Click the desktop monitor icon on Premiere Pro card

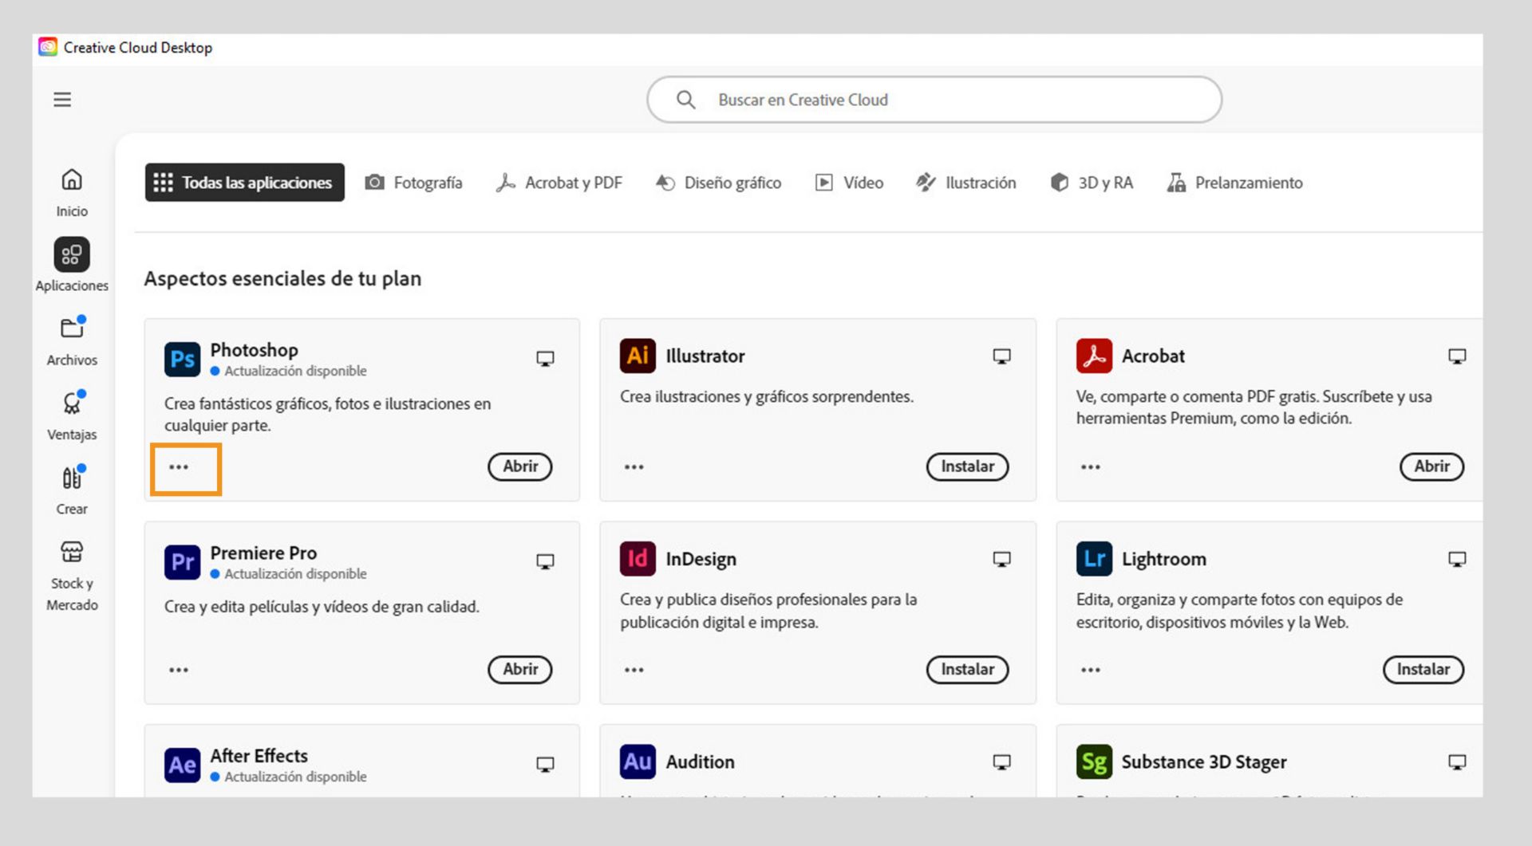click(545, 562)
